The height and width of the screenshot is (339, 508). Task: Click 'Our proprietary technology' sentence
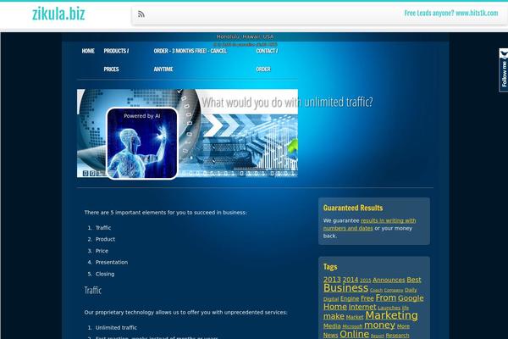(185, 313)
